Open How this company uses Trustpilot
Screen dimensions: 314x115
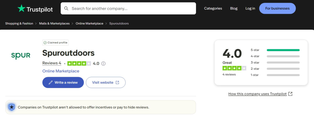click(260, 94)
